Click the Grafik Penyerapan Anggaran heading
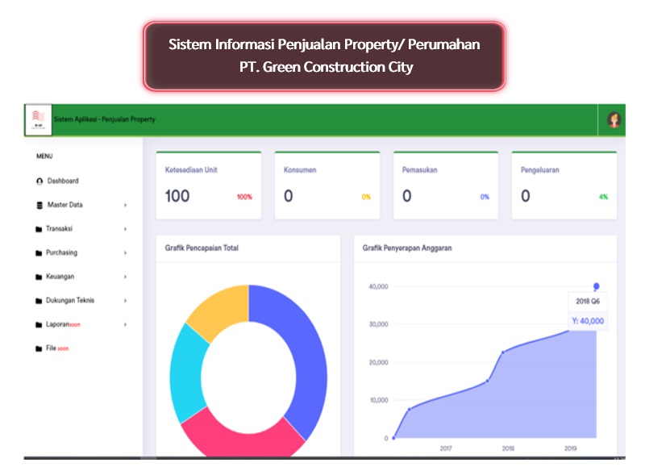This screenshot has height=471, width=645. [x=407, y=248]
